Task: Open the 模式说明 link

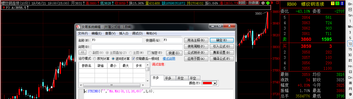Action: [x=169, y=59]
